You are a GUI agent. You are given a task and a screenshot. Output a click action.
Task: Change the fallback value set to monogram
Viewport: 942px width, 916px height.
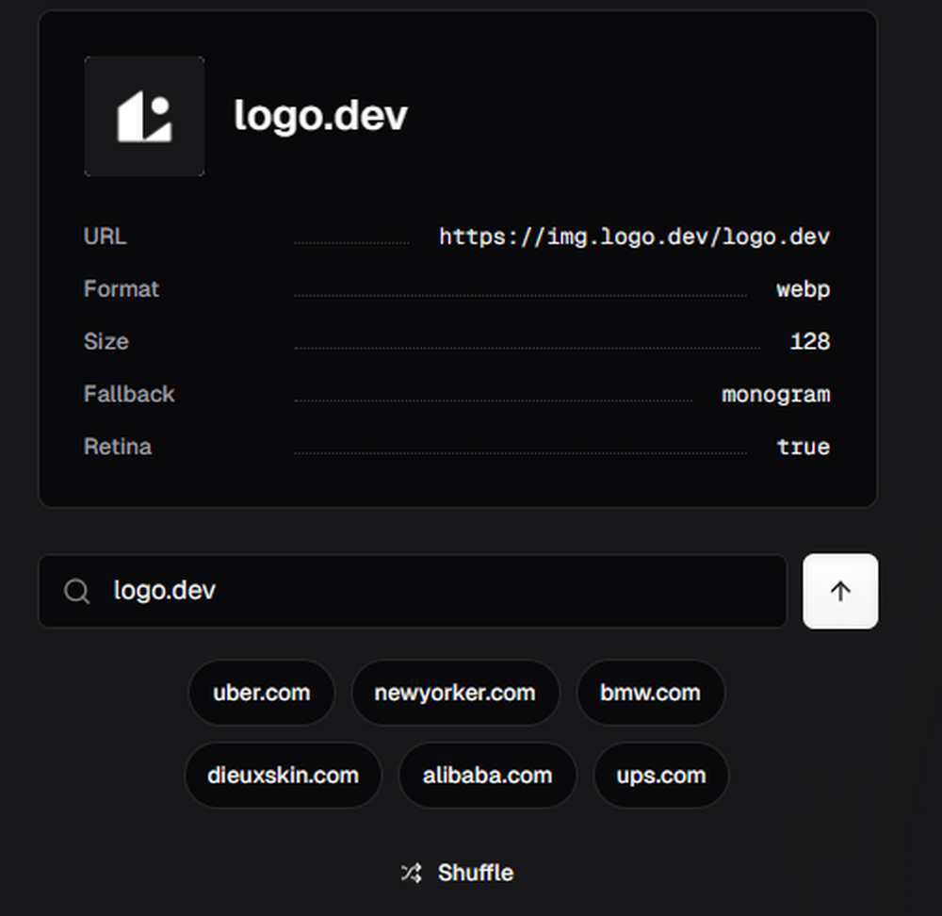(775, 394)
